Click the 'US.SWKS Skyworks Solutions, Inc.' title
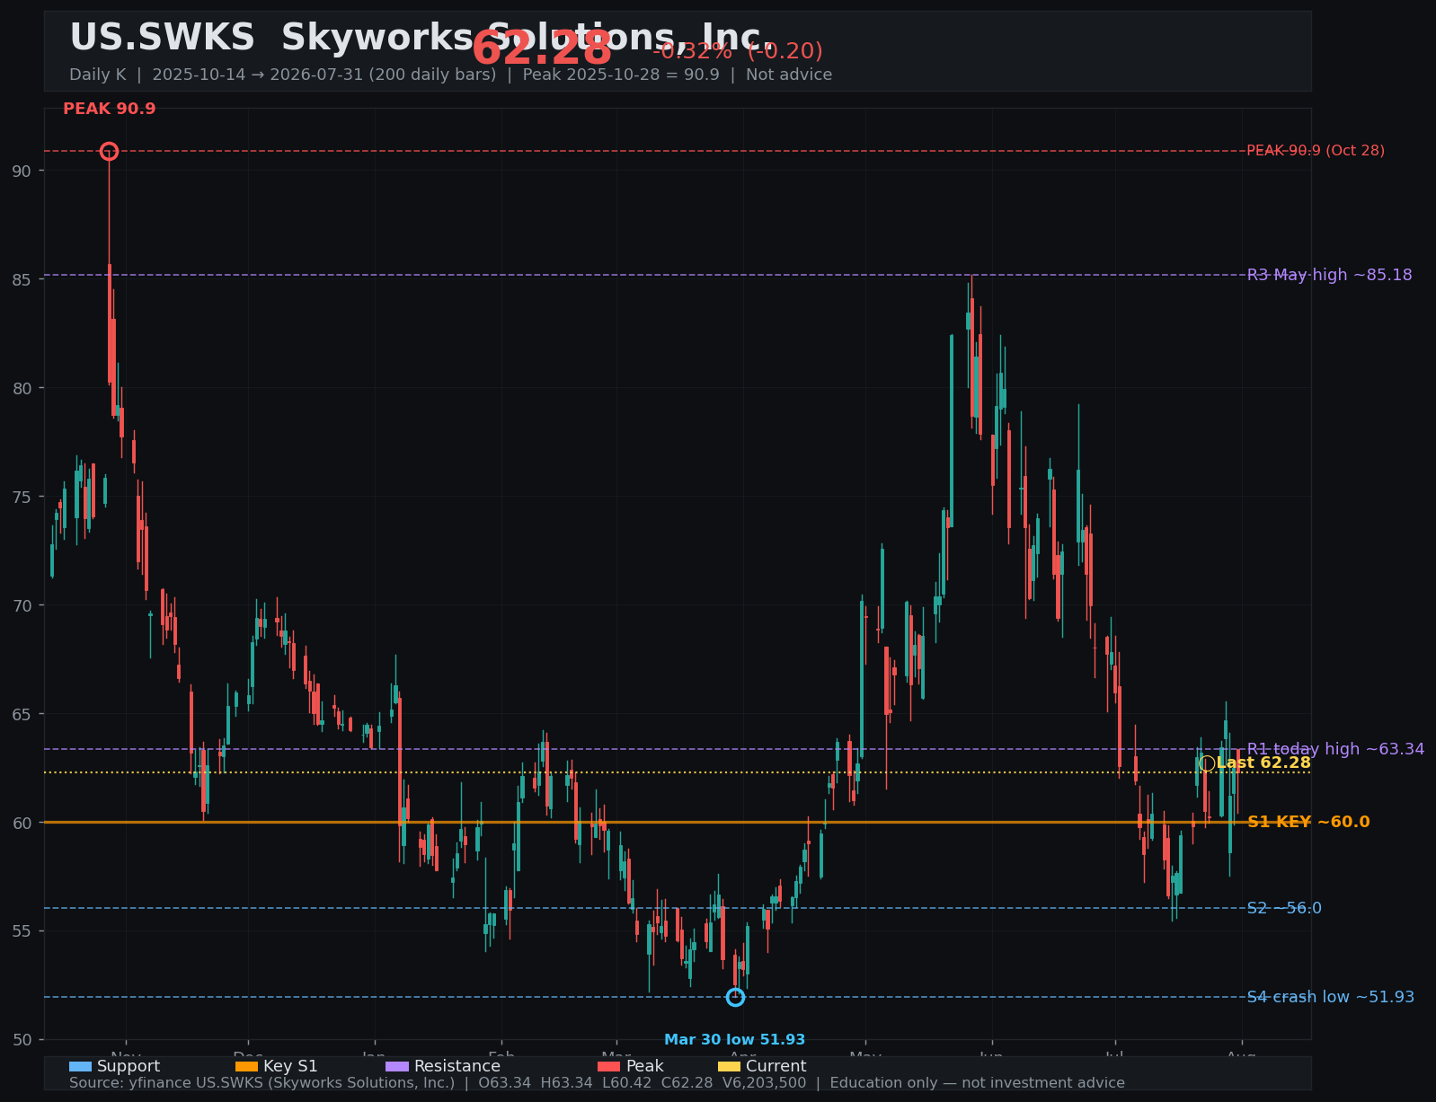Viewport: 1436px width, 1102px height. [421, 38]
